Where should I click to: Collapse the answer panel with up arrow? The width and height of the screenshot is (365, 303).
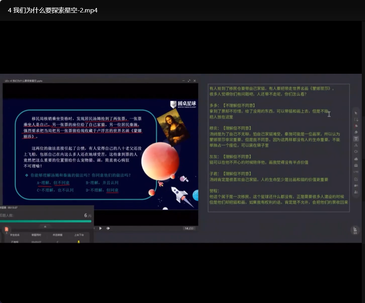click(45, 226)
